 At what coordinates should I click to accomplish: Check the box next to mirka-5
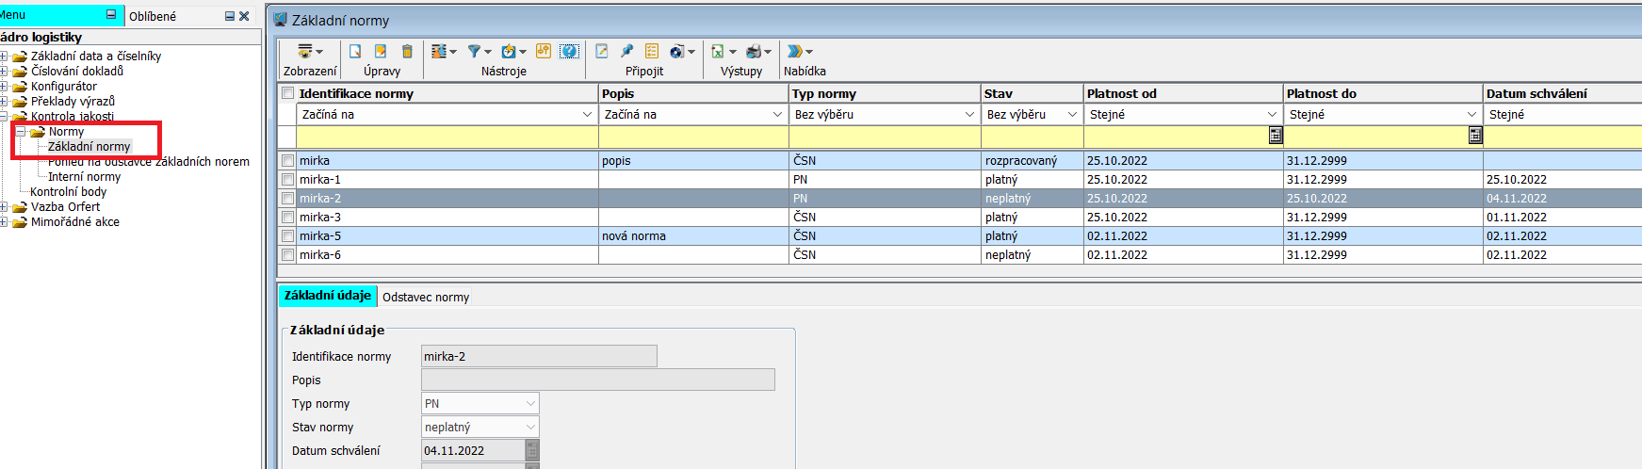[288, 236]
